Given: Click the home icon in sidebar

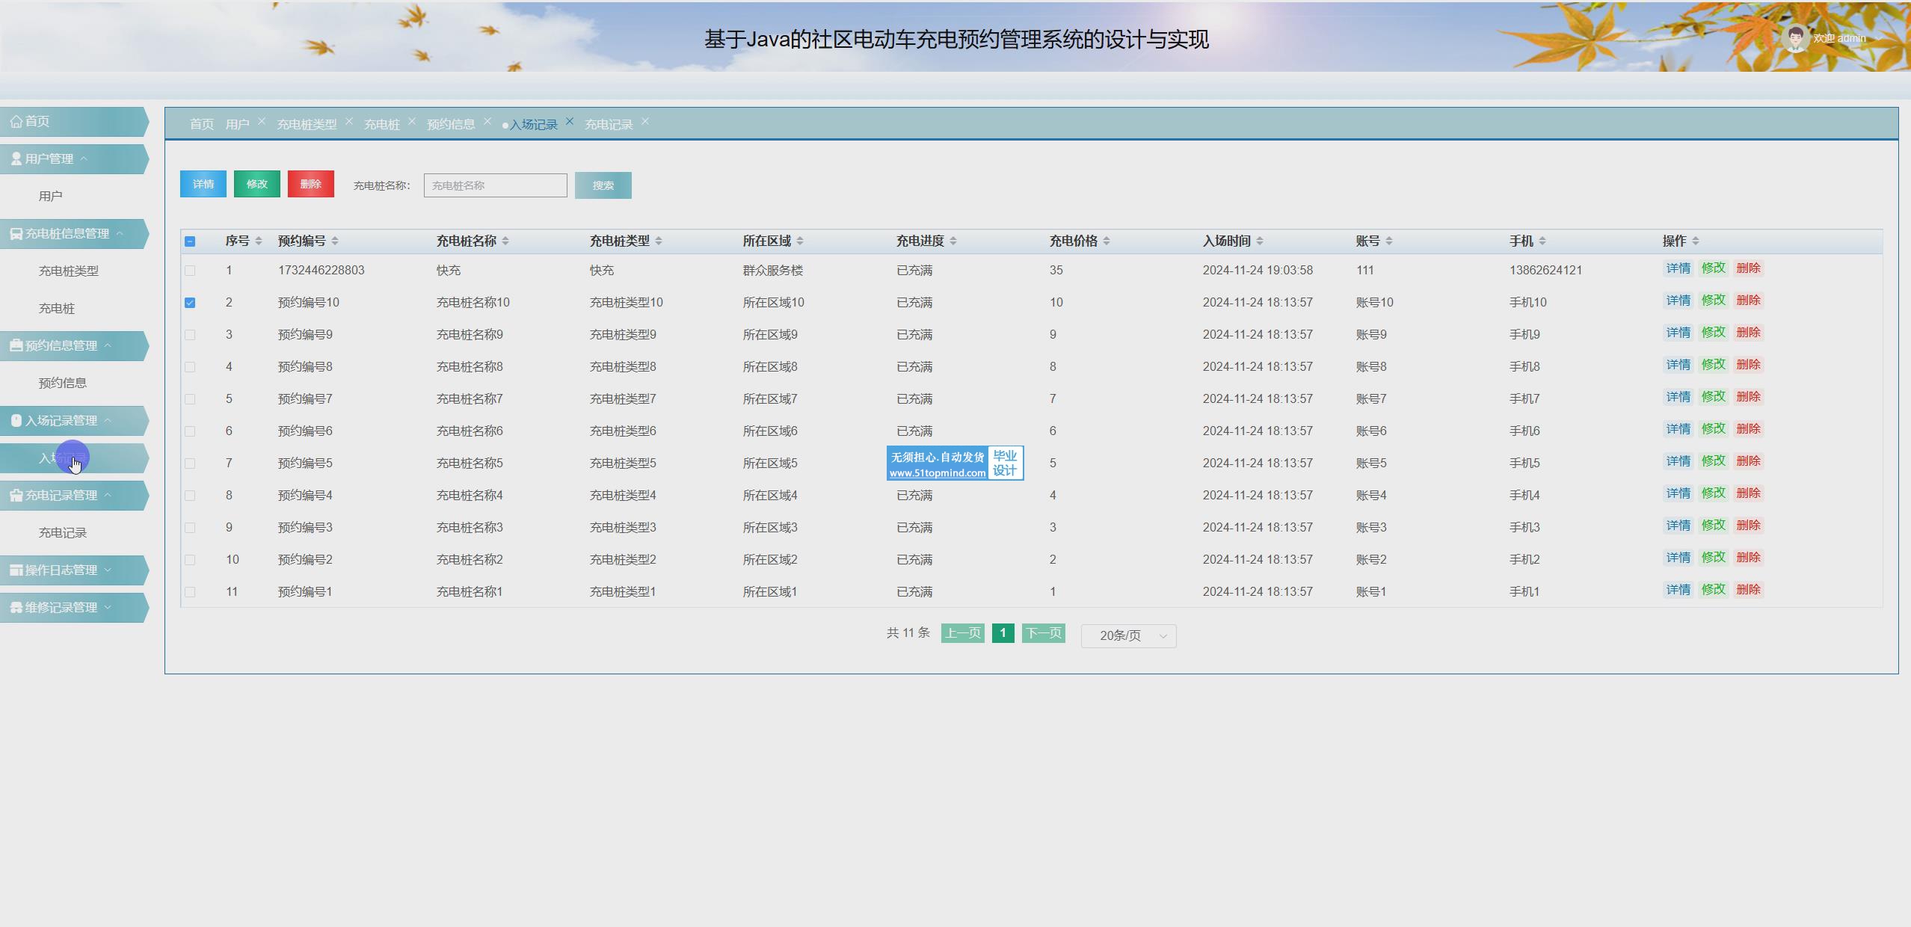Looking at the screenshot, I should (16, 121).
